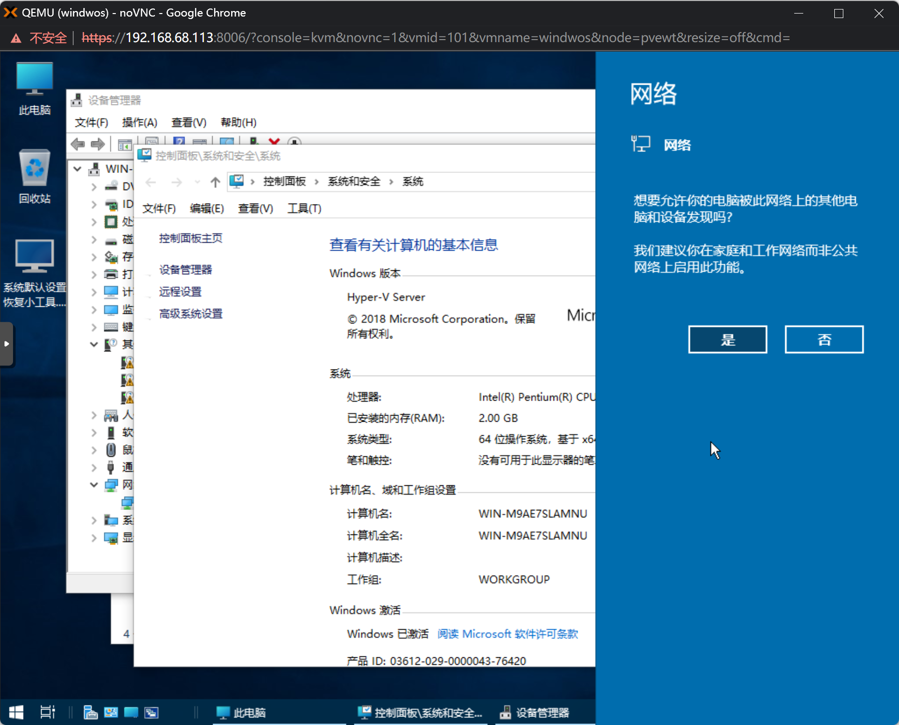Viewport: 899px width, 725px height.
Task: Open 此电脑 desktop icon
Action: click(35, 89)
